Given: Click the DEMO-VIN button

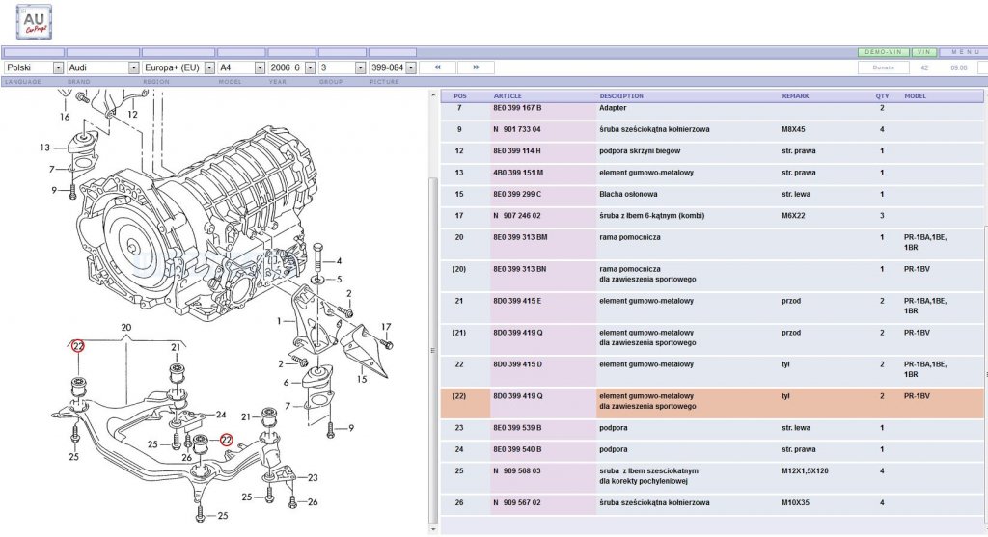Looking at the screenshot, I should 884,52.
